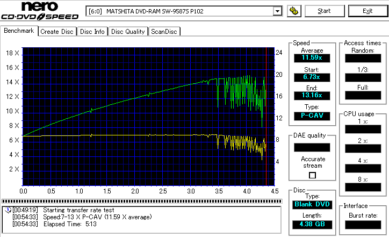The width and height of the screenshot is (389, 237).
Task: Click the info icon in the log panel
Action: click(7, 210)
